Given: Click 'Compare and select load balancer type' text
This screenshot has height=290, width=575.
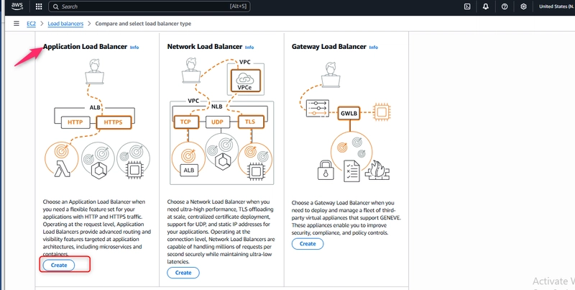Looking at the screenshot, I should pyautogui.click(x=143, y=24).
